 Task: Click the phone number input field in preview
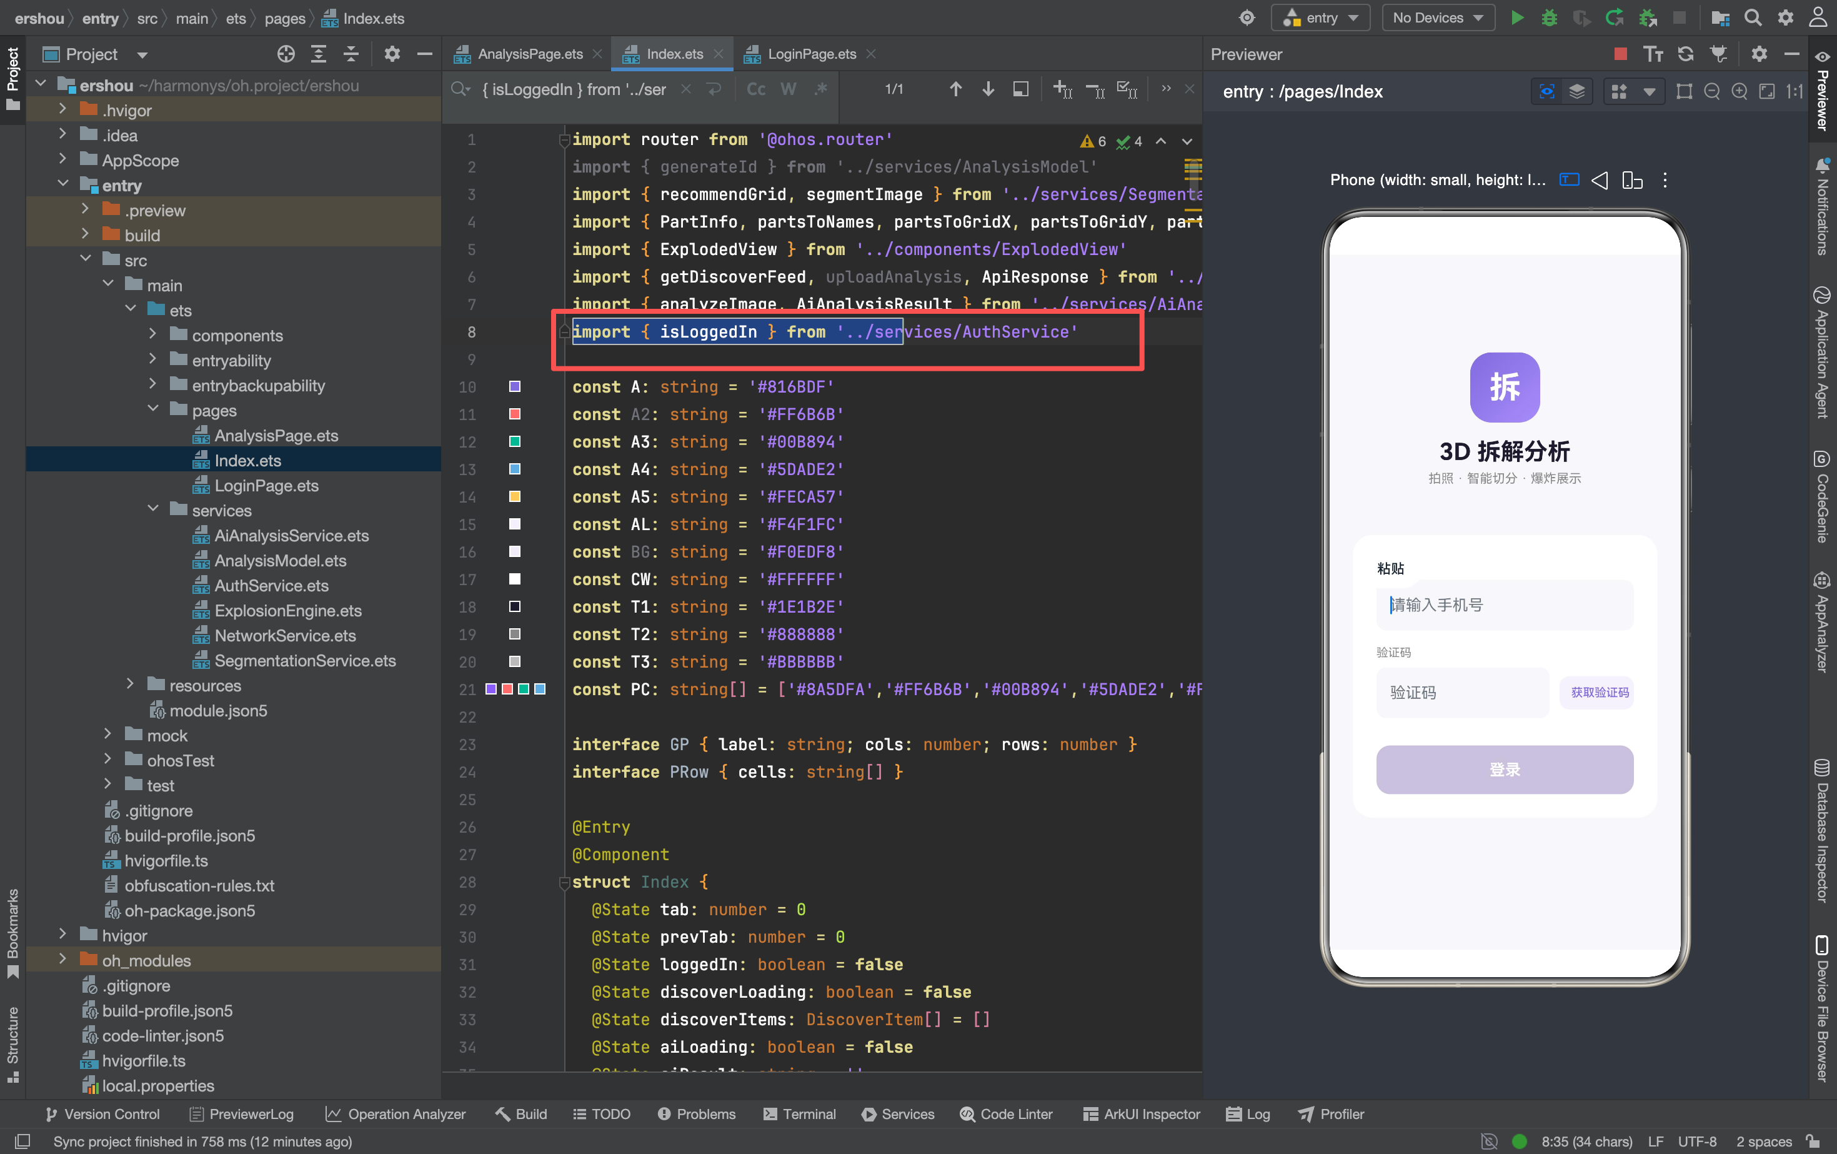point(1505,605)
